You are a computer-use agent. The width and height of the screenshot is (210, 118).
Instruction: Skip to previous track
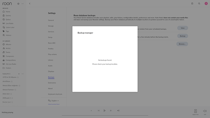pyautogui.click(x=98, y=111)
